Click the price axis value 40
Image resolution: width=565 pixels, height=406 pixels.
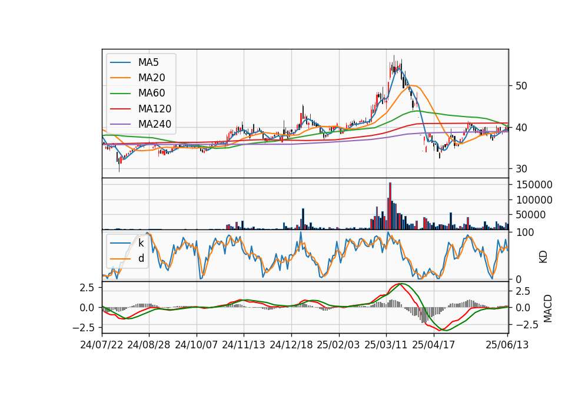coord(521,128)
